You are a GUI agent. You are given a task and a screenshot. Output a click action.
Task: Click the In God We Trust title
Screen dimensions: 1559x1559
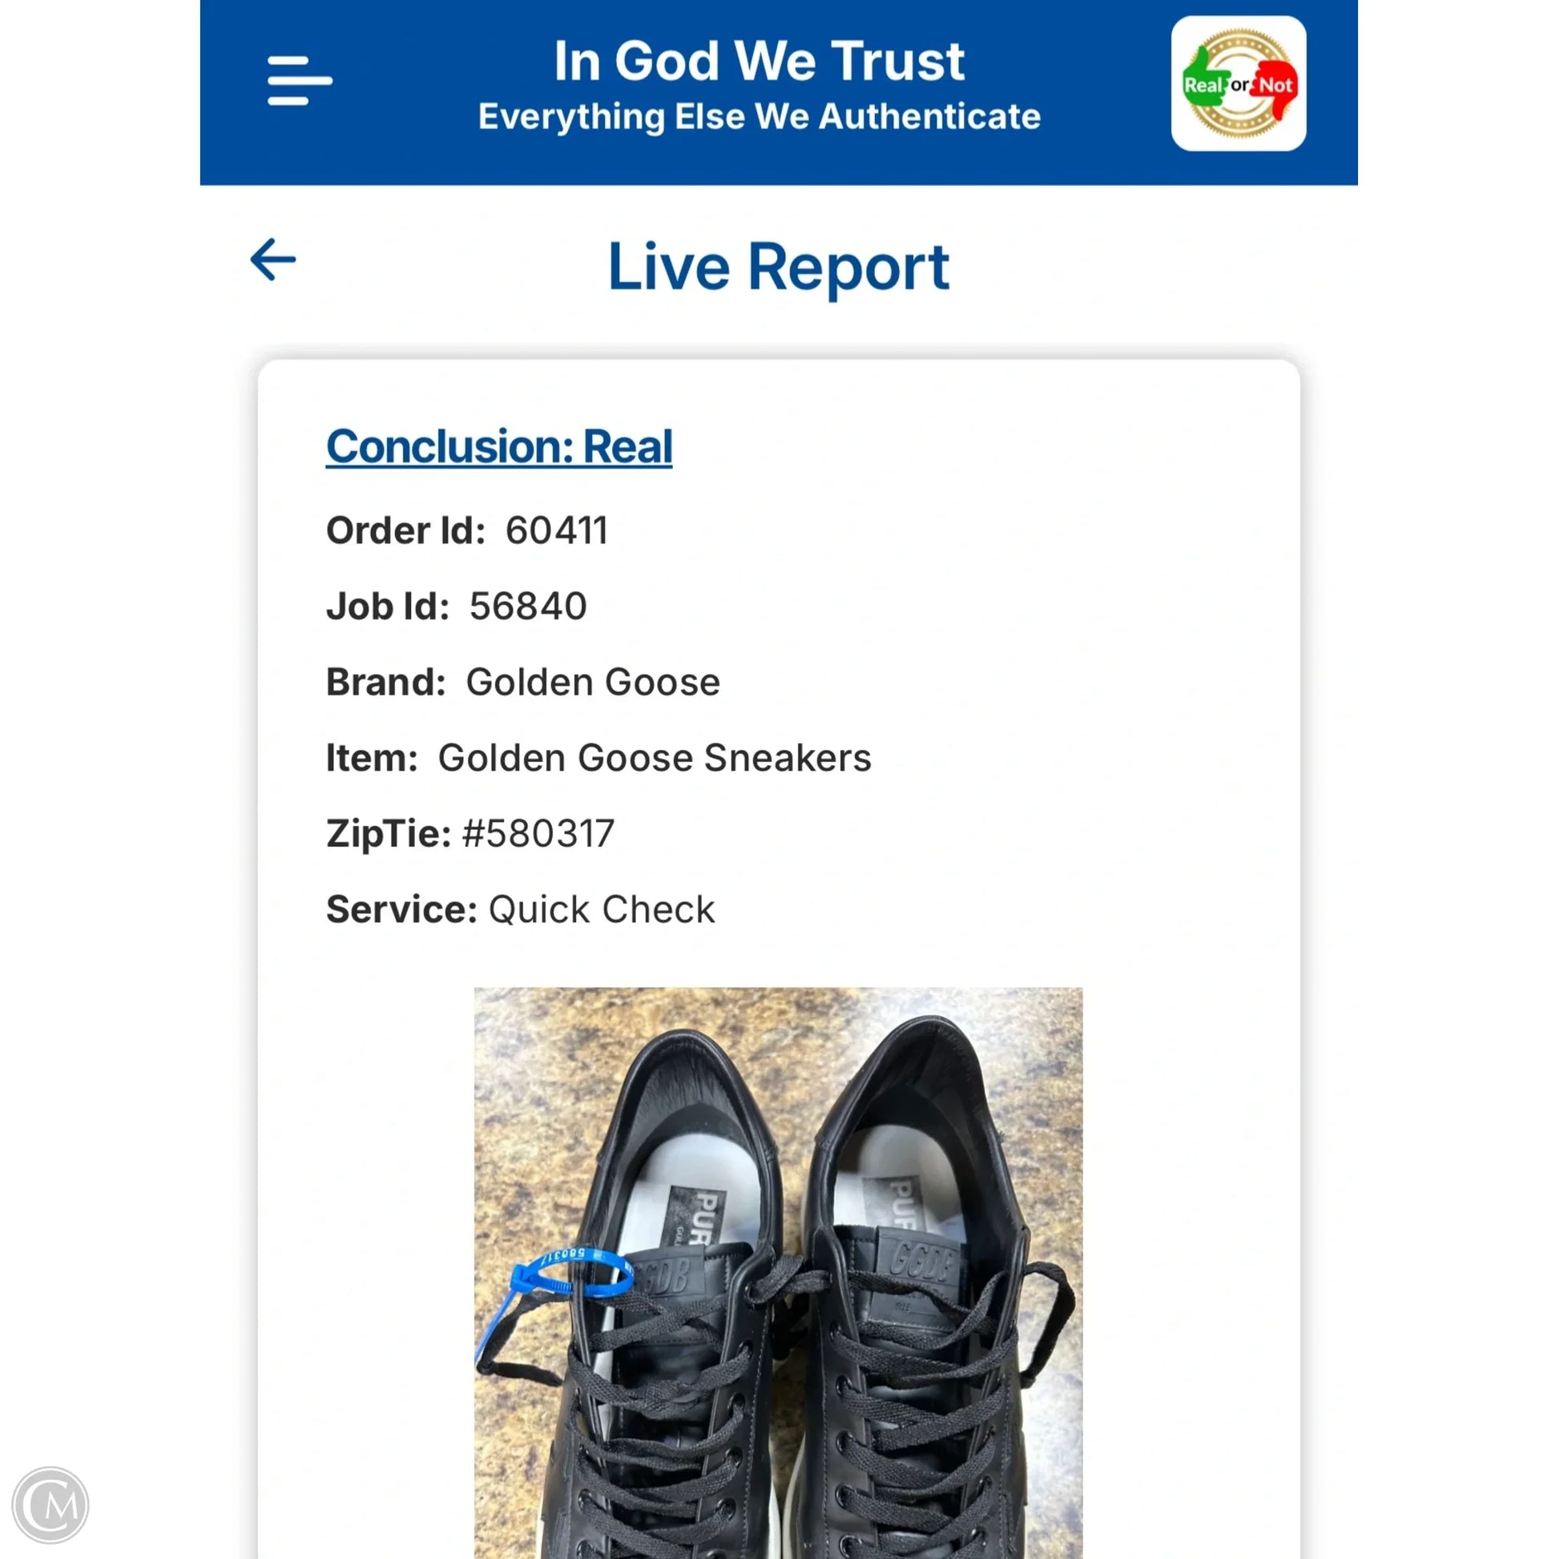click(x=759, y=61)
